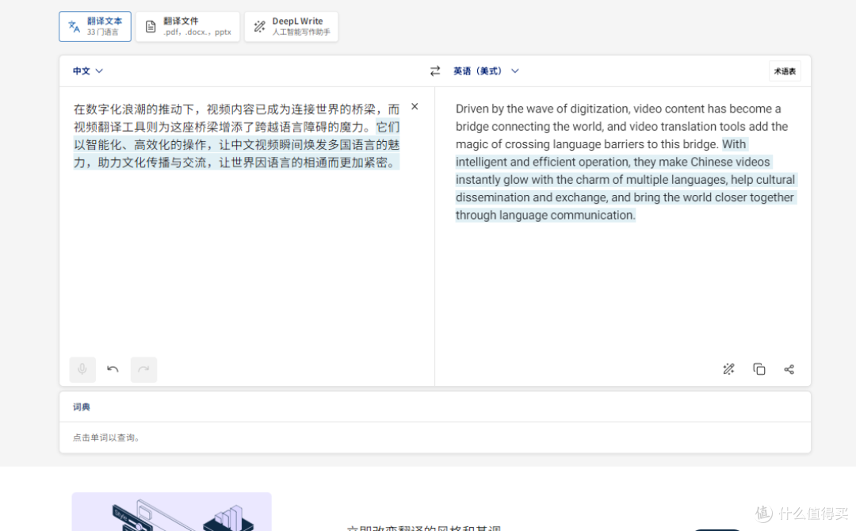Switch to the 翻译文本 tab
Screen dimensions: 856x531
click(x=95, y=26)
